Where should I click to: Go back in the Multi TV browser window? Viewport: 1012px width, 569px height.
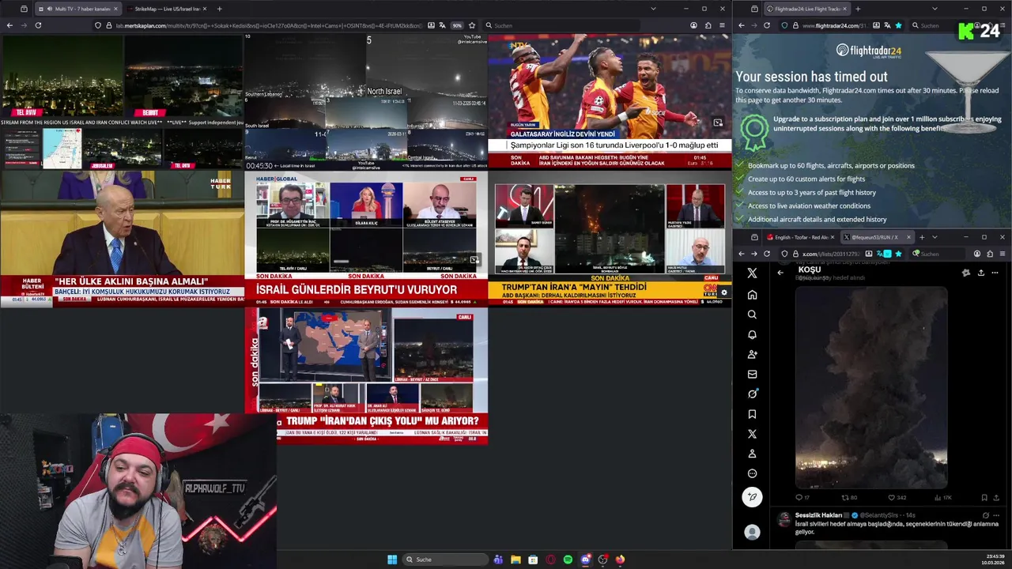click(x=9, y=25)
